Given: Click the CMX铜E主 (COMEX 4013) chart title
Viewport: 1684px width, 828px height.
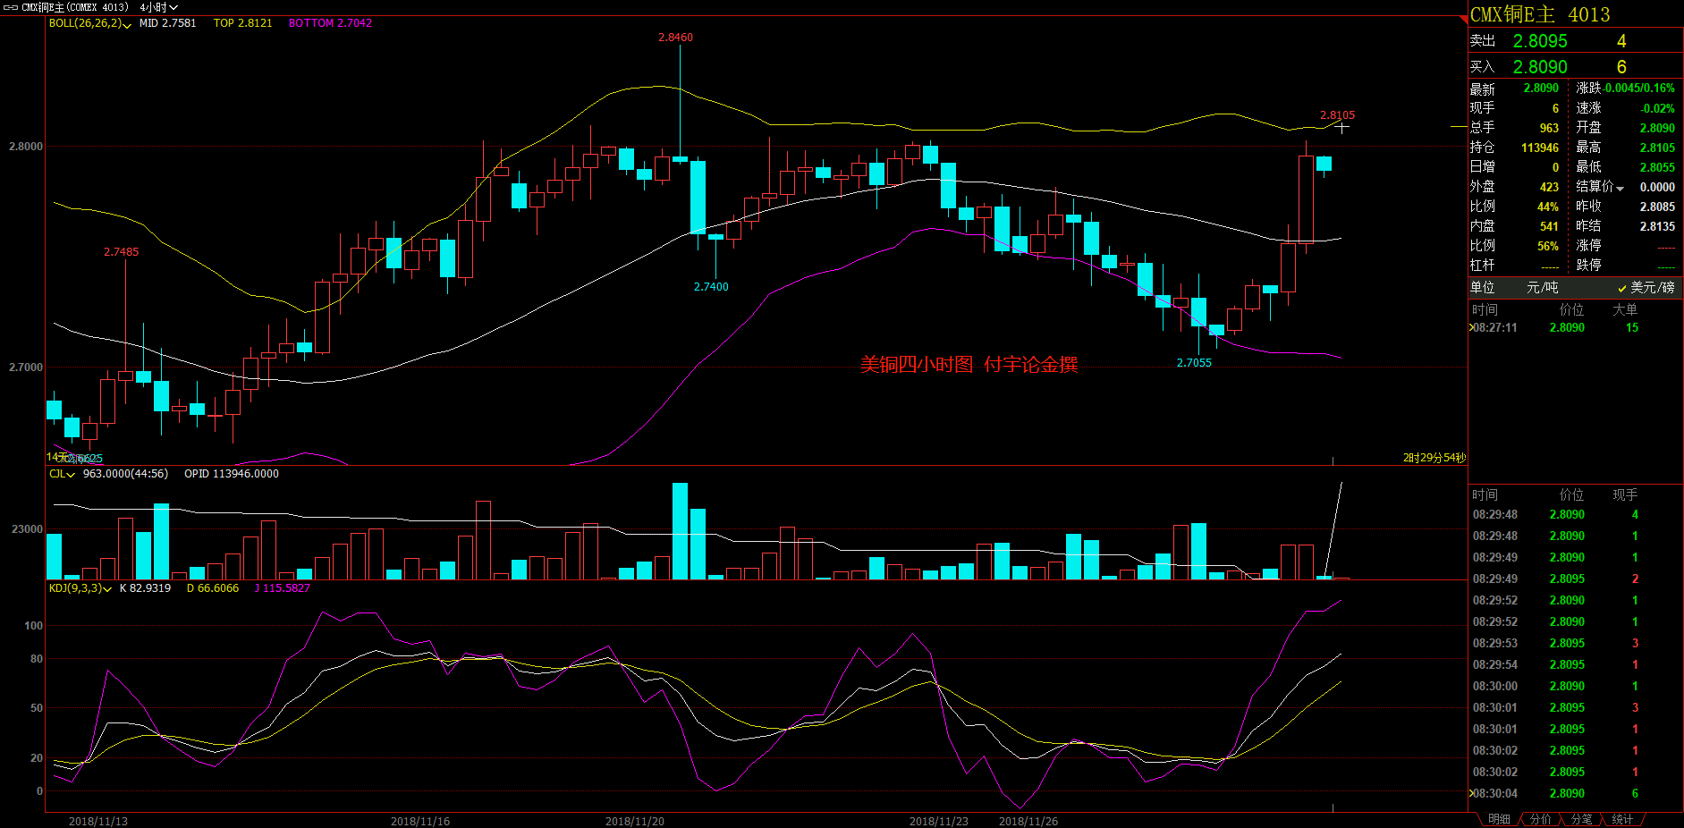Looking at the screenshot, I should (x=75, y=7).
